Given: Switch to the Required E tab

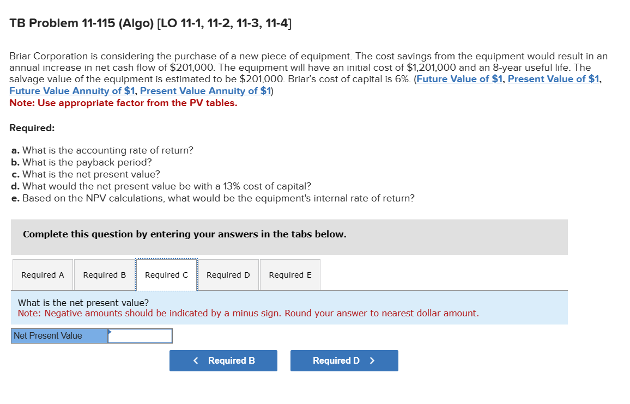Looking at the screenshot, I should coord(290,274).
